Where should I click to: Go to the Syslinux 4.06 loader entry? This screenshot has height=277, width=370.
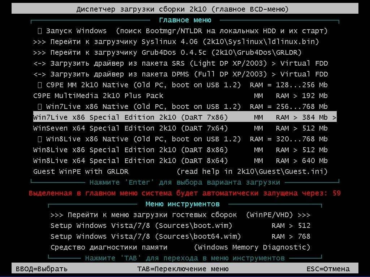click(x=176, y=42)
